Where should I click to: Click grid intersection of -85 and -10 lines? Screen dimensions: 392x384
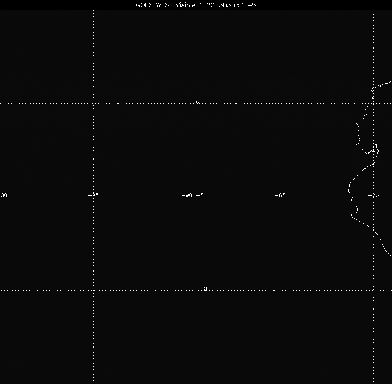(280, 291)
